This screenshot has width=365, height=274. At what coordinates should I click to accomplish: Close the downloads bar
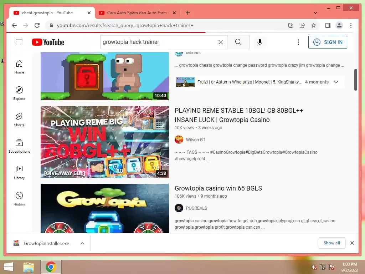[x=352, y=243]
